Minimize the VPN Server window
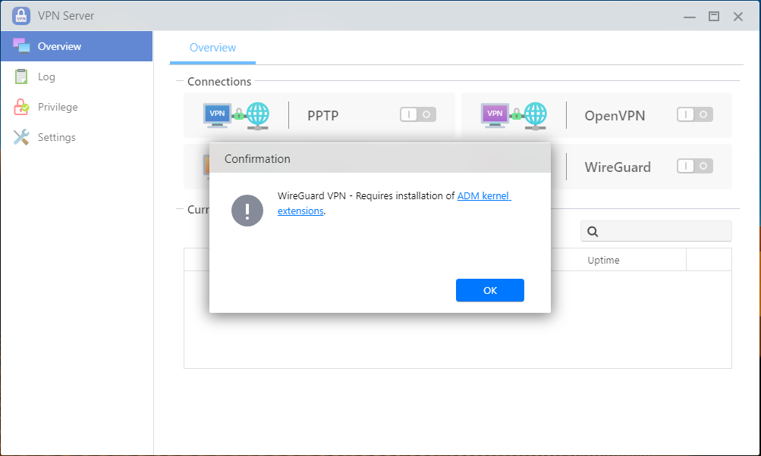This screenshot has height=456, width=761. click(689, 17)
